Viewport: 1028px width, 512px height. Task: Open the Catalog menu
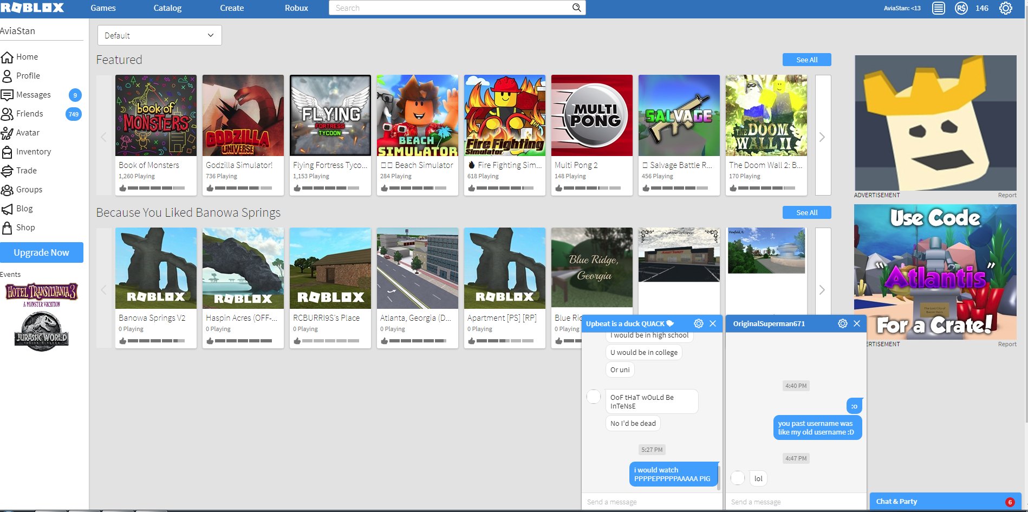[167, 8]
